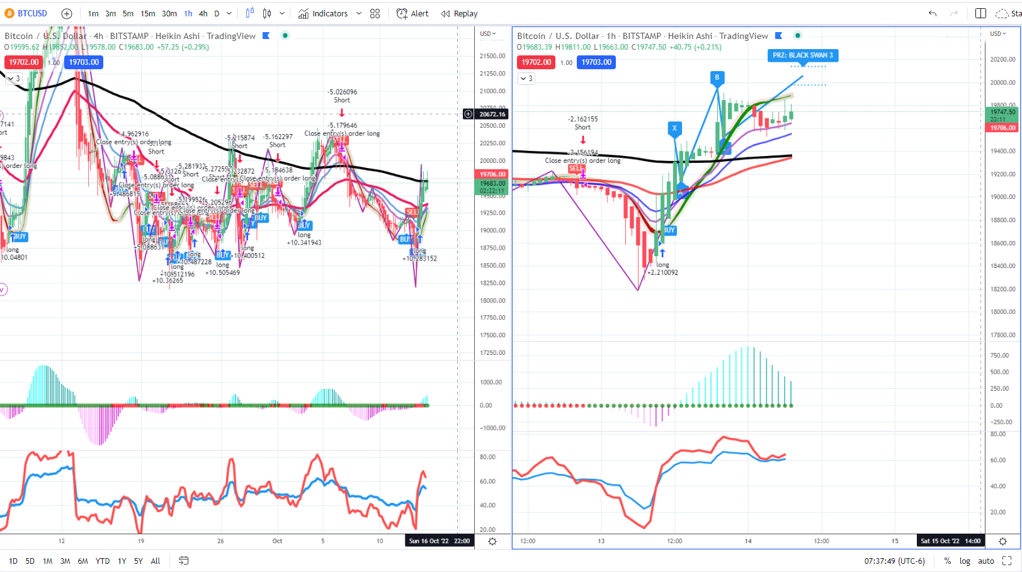Click buy price 19703.00 on 1h chart
This screenshot has height=572, width=1022.
point(596,62)
